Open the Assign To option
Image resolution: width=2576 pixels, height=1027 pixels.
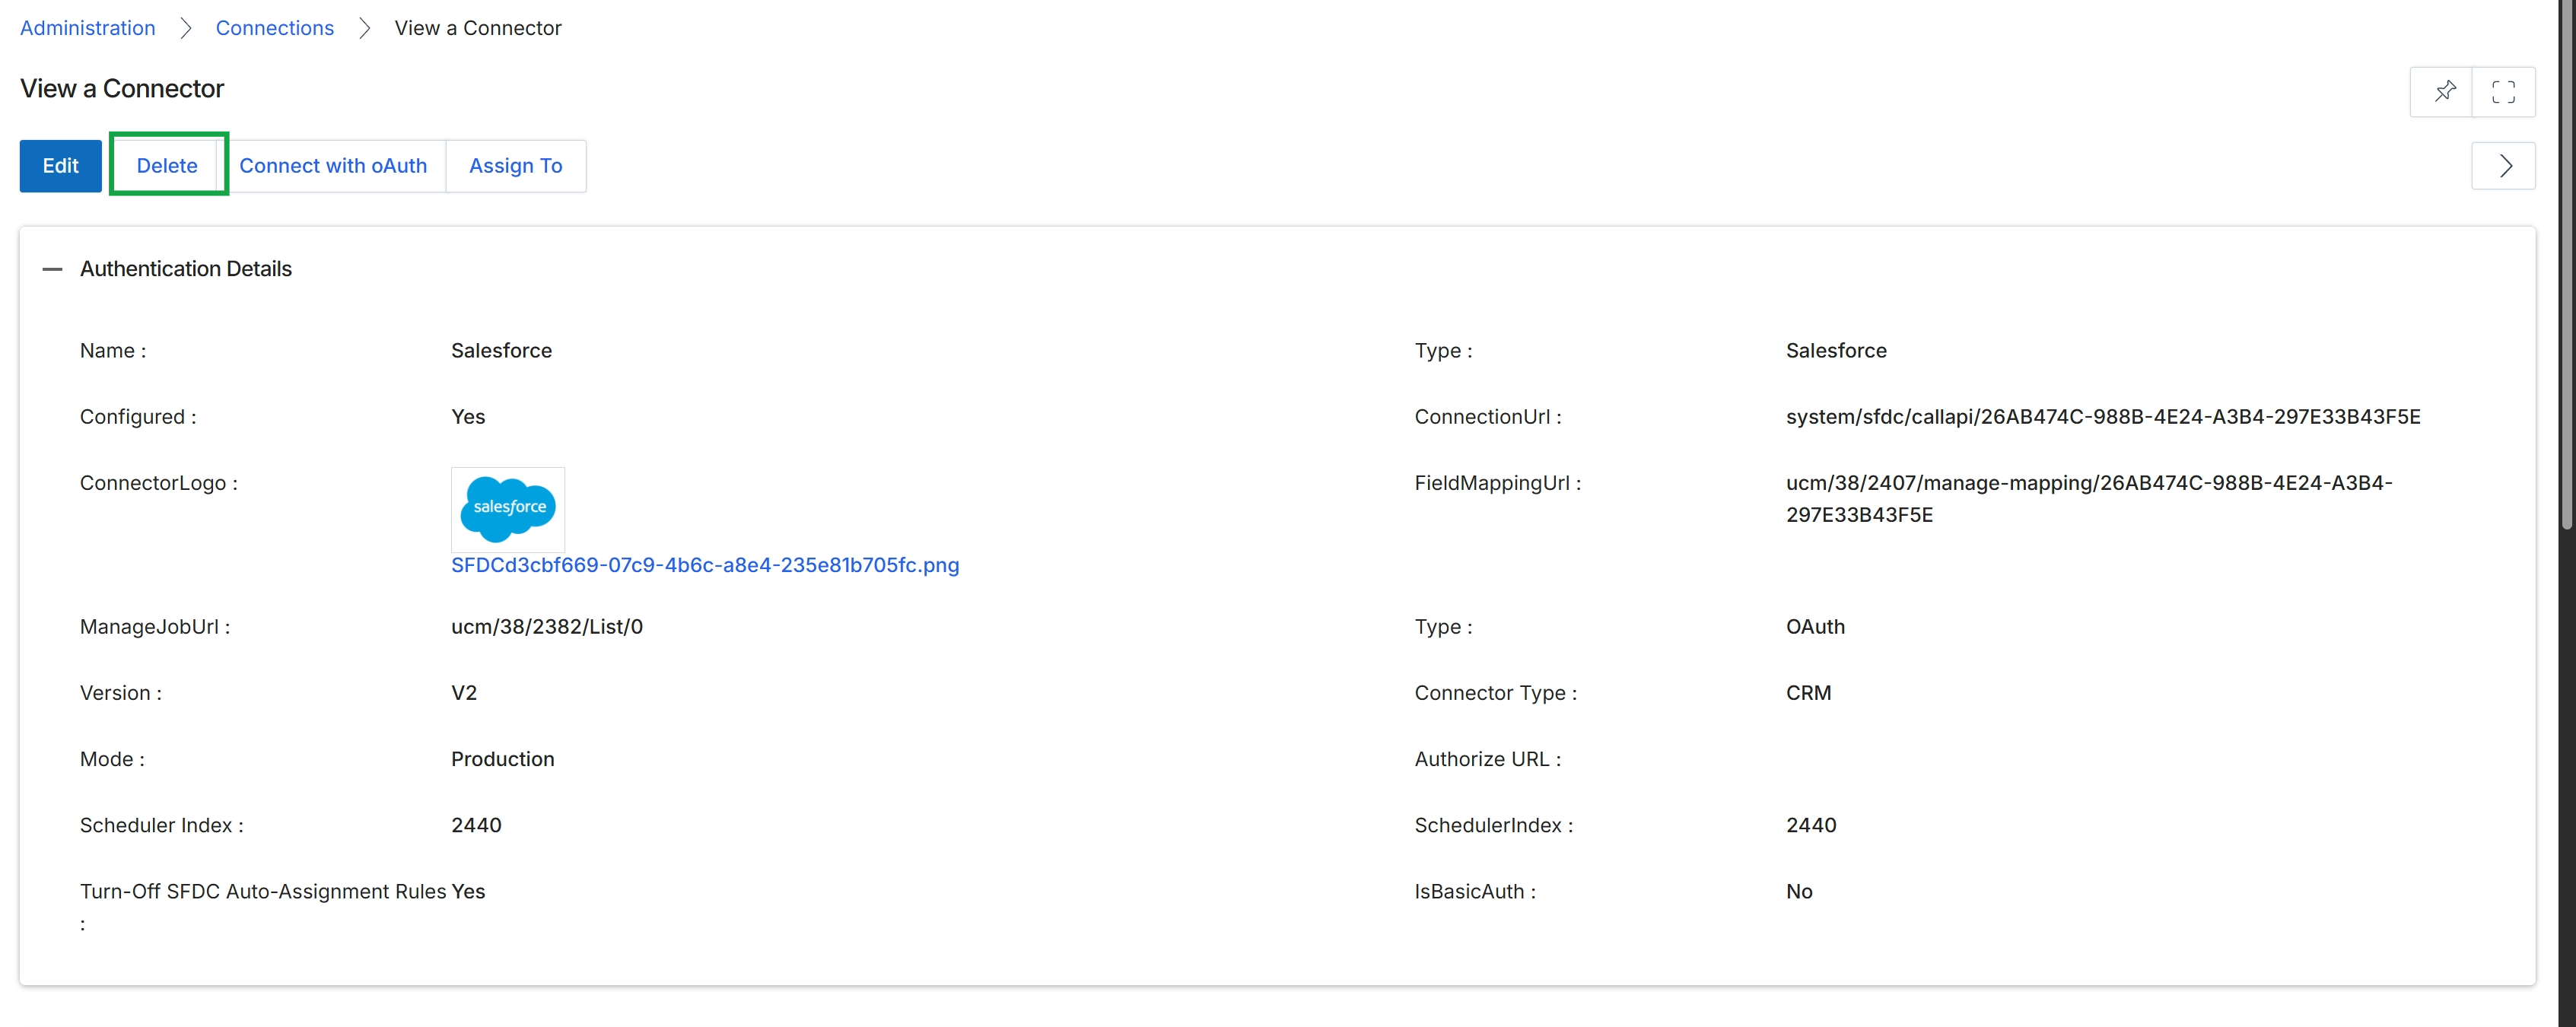coord(516,166)
